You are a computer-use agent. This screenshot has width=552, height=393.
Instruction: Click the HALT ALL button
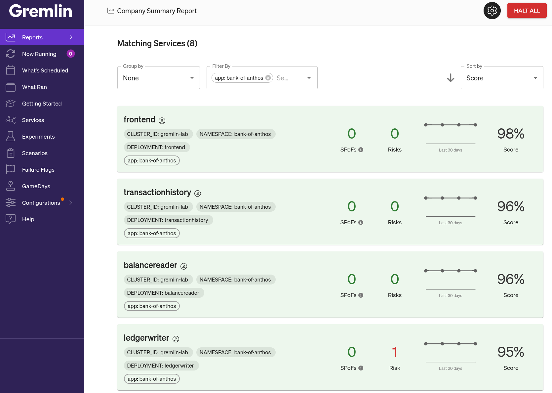click(x=527, y=11)
